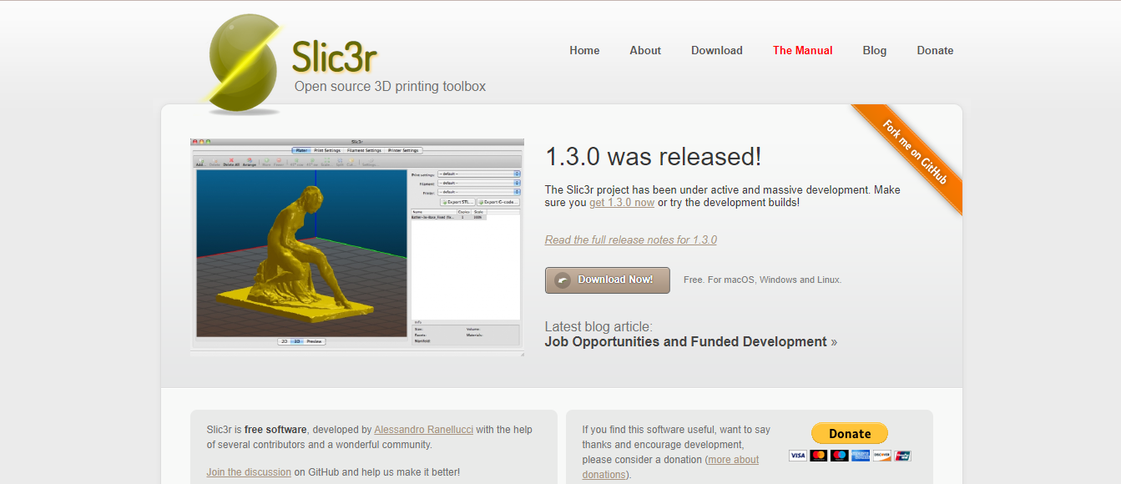Image resolution: width=1121 pixels, height=484 pixels.
Task: Open The Manual in navigation
Action: click(803, 50)
